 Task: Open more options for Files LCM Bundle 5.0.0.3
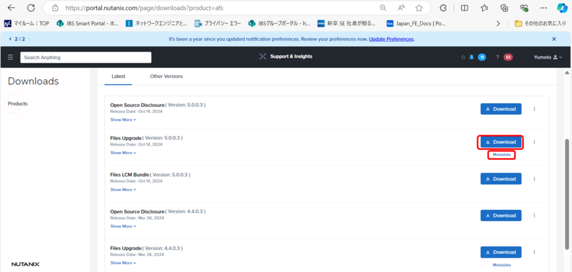tap(534, 179)
